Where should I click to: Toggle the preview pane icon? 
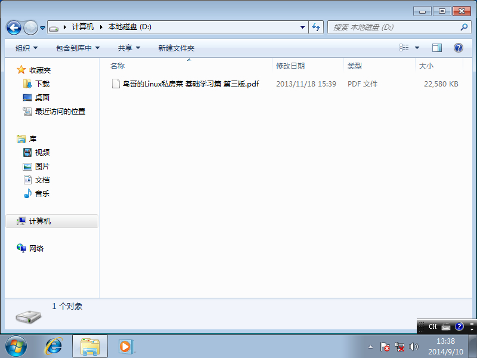[x=437, y=48]
